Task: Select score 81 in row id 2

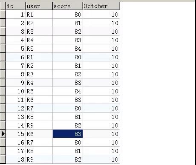Action: pyautogui.click(x=68, y=23)
